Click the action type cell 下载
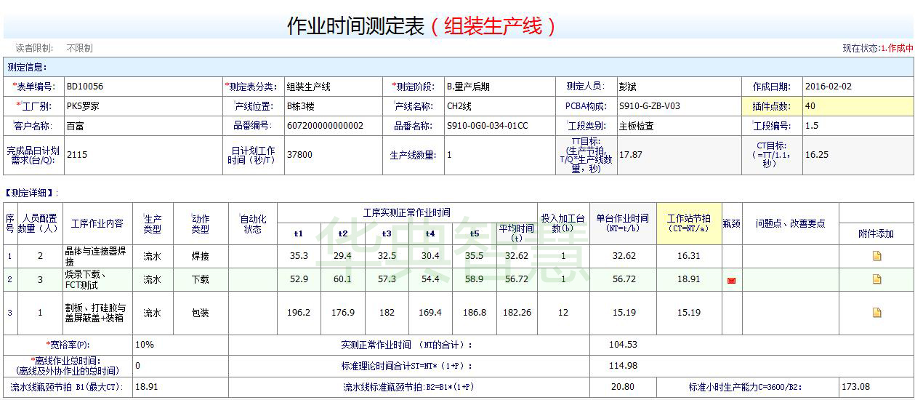The image size is (915, 400). tap(200, 279)
